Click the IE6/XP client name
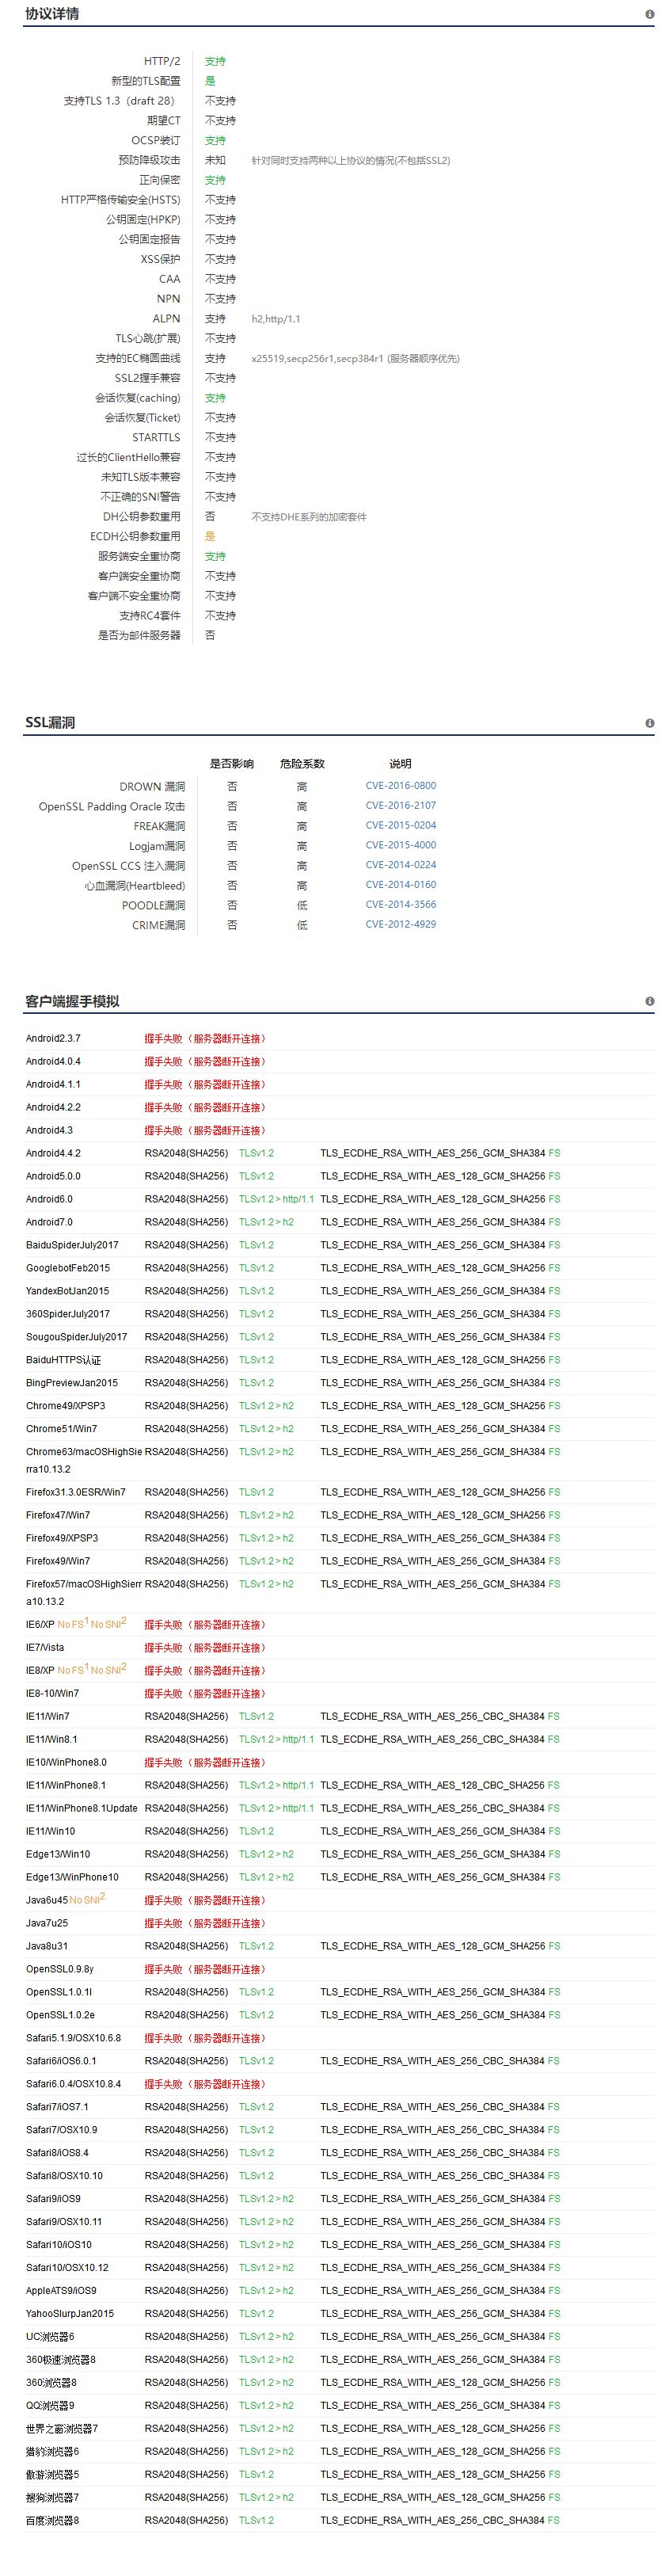The width and height of the screenshot is (665, 2576). [x=40, y=1625]
